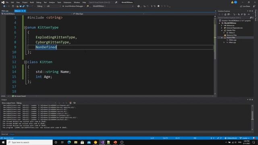The image size is (258, 145).
Task: Toggle Word Wrap in Output panel
Action: tap(74, 103)
